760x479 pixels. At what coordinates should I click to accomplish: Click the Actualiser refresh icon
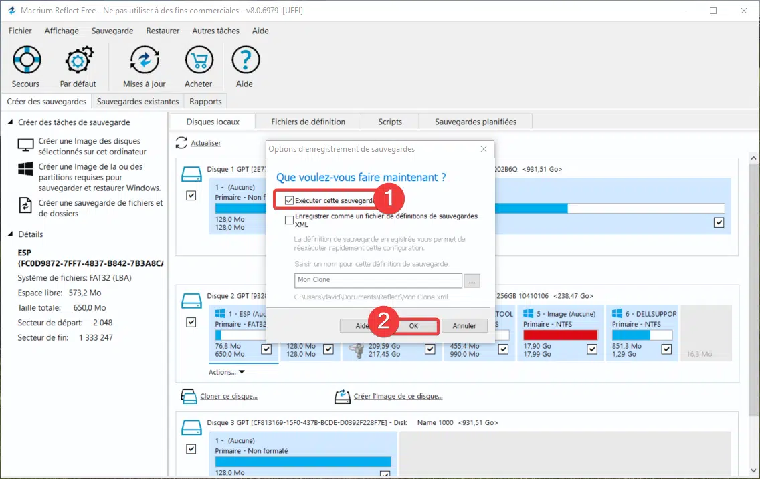coord(181,143)
